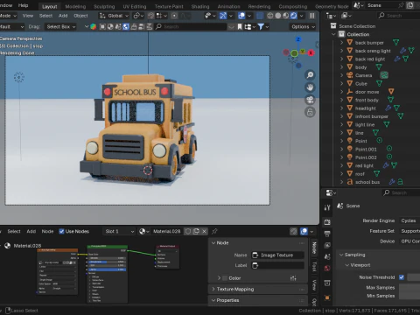
Task: Collapse the Sampling panel
Action: point(341,255)
